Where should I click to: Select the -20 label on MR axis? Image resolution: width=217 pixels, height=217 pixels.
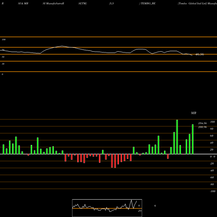[212, 164]
